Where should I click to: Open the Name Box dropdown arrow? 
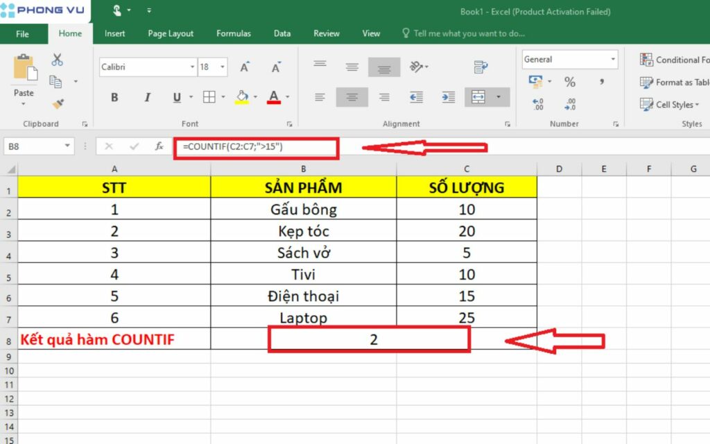coord(67,146)
